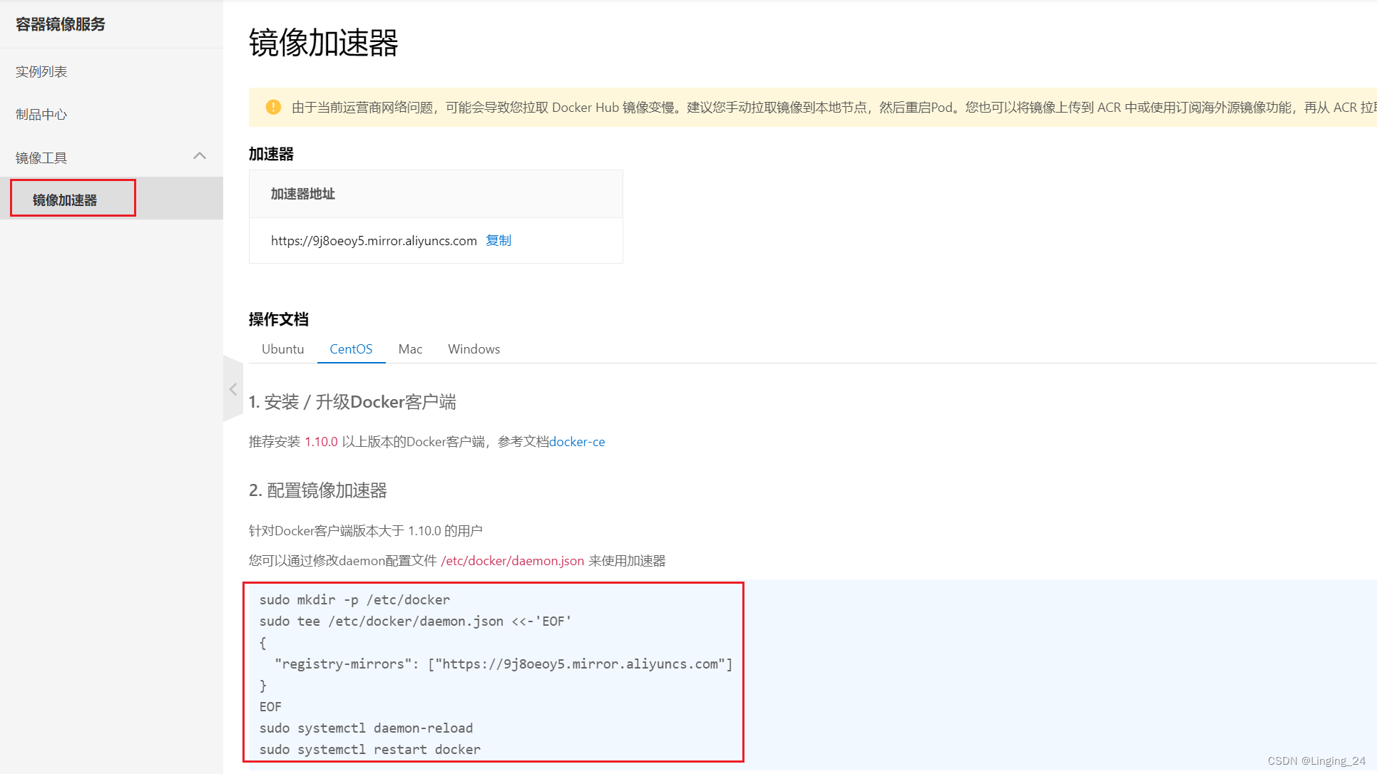Click the notice banner text about Docker Hub
This screenshot has width=1377, height=774.
point(833,107)
